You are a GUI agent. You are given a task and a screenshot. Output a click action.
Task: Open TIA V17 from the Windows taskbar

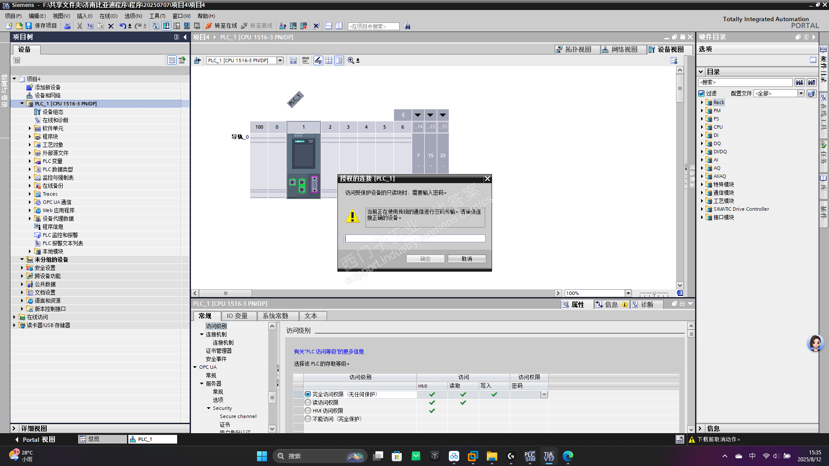click(x=549, y=456)
